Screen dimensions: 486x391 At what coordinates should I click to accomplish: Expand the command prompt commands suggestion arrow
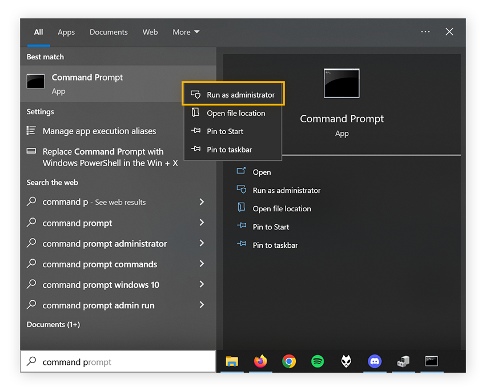pyautogui.click(x=201, y=264)
